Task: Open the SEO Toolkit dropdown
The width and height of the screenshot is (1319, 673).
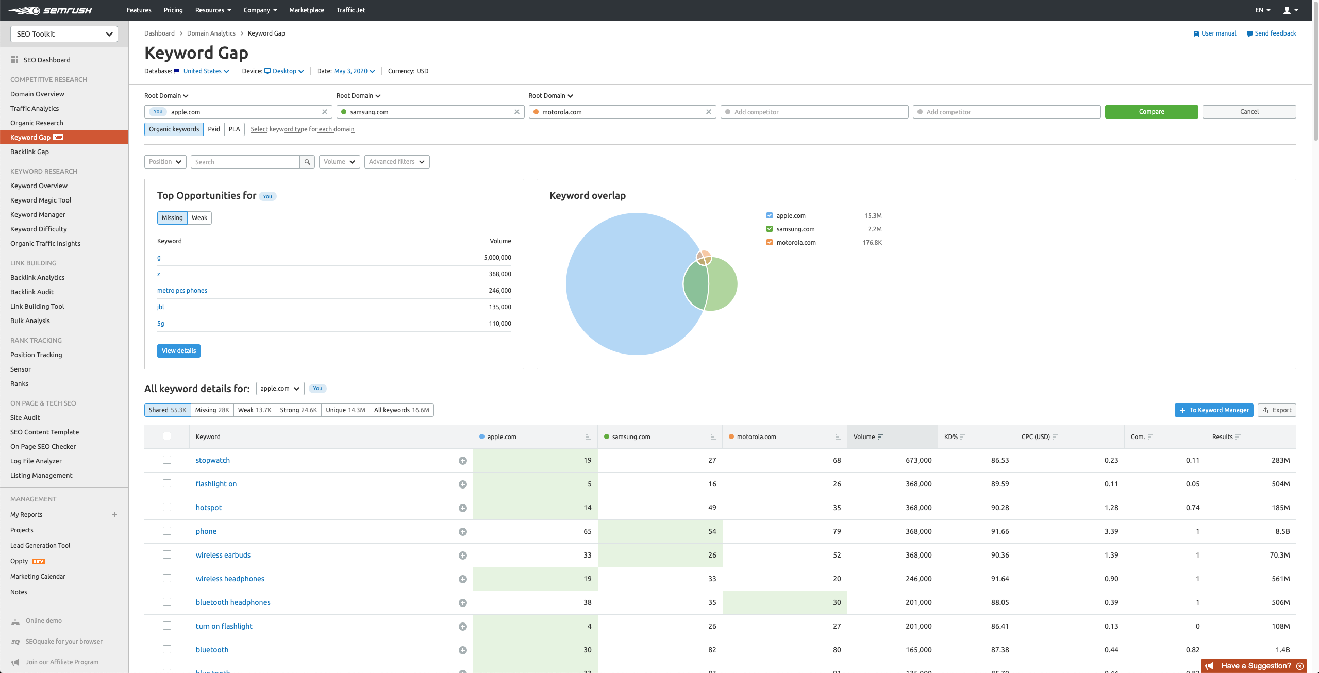Action: 64,34
